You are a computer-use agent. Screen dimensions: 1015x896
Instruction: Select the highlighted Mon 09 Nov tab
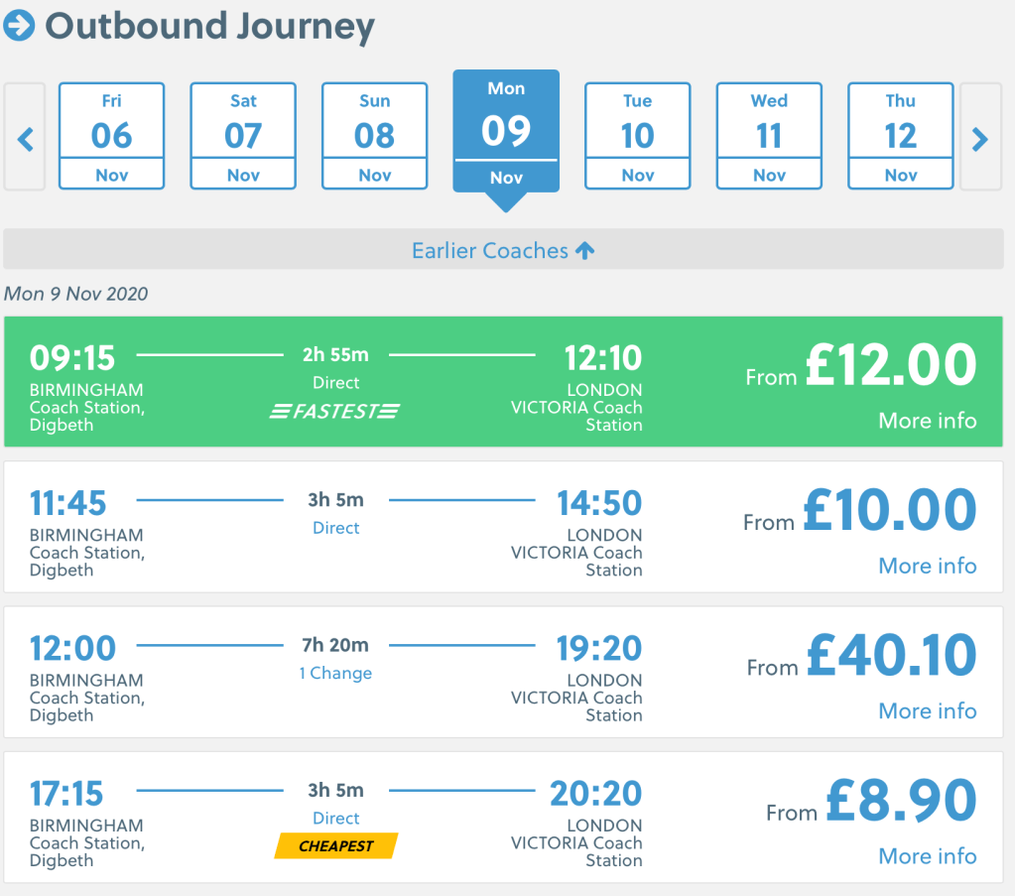[506, 131]
